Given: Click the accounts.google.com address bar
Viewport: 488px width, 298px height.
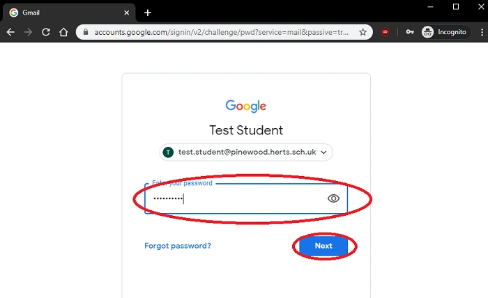Looking at the screenshot, I should (223, 32).
